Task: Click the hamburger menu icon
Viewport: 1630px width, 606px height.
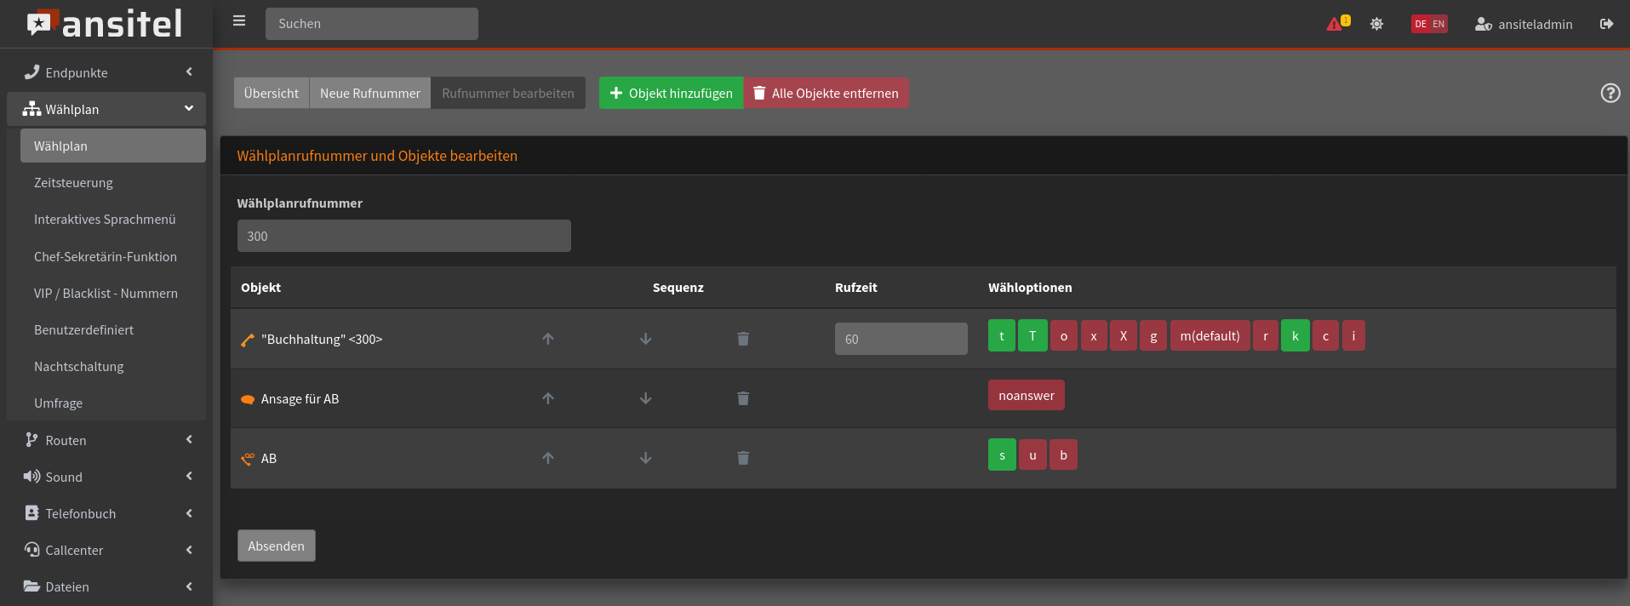Action: click(x=239, y=21)
